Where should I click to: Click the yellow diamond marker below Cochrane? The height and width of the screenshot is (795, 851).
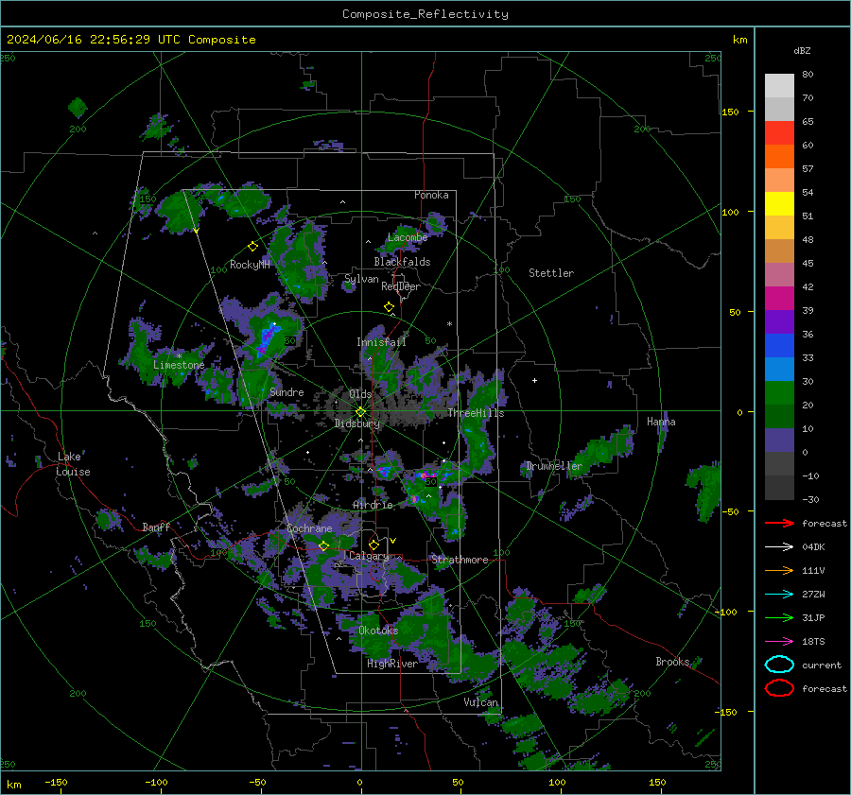(323, 545)
